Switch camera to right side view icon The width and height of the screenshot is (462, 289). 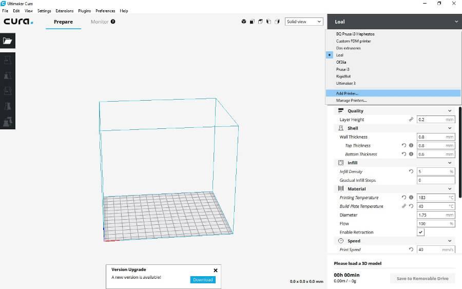point(277,22)
